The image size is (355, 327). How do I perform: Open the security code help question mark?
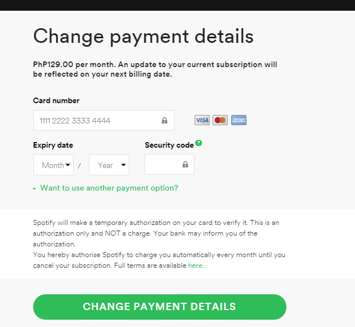(x=199, y=143)
